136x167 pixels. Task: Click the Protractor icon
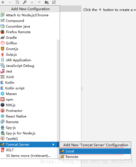pyautogui.click(x=3, y=111)
